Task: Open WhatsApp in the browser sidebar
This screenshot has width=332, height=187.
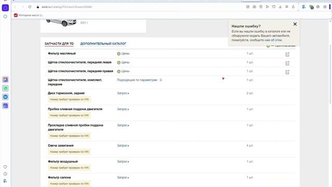Action: coord(6,88)
